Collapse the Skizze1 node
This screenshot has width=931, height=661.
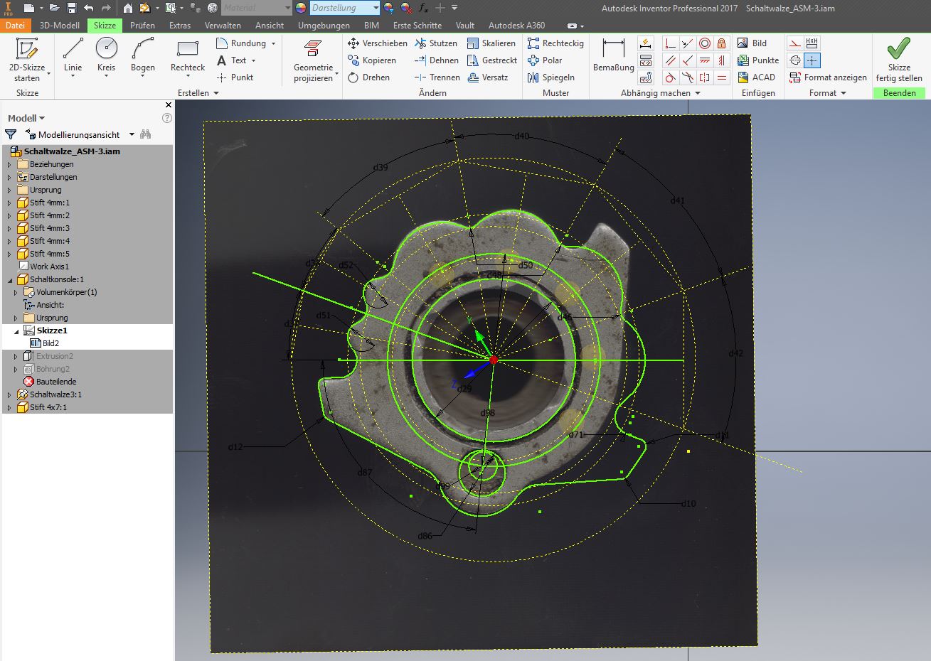tap(16, 330)
